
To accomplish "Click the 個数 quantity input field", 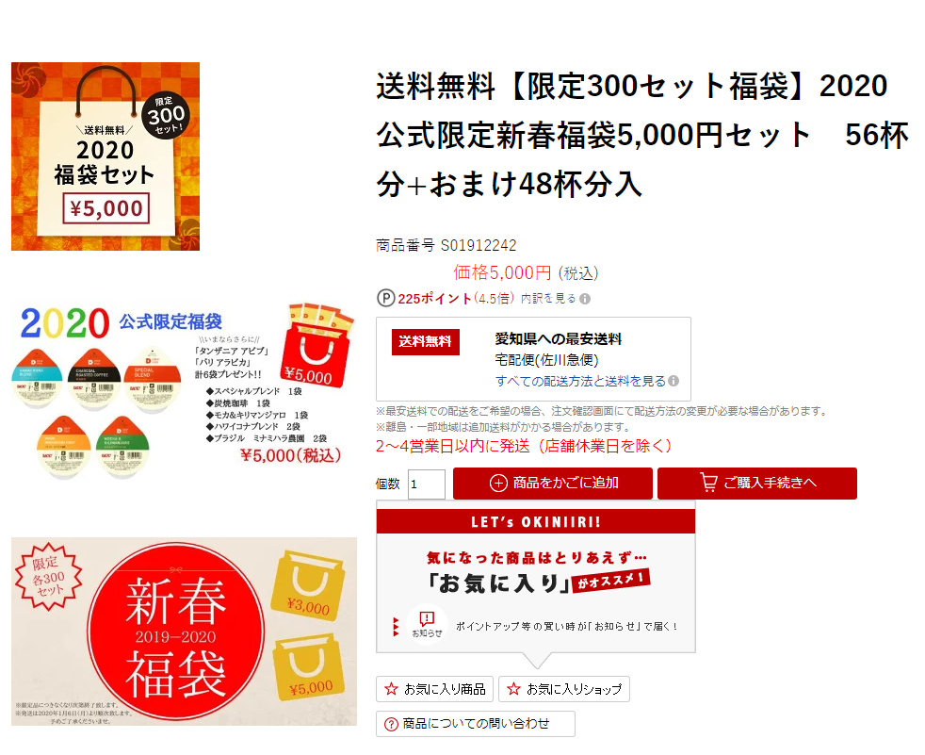I will pos(427,484).
